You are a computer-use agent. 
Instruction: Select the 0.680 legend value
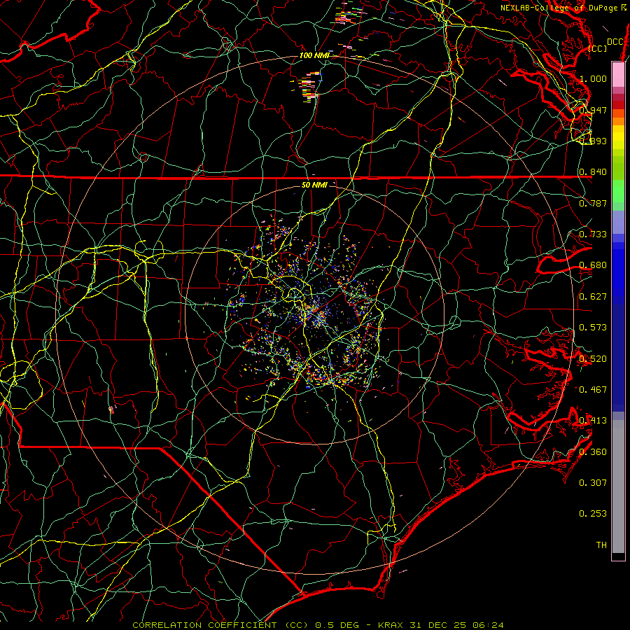point(593,265)
